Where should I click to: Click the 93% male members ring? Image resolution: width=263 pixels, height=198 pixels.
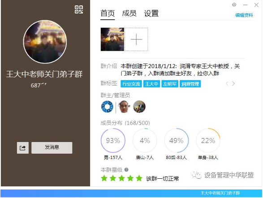113,141
